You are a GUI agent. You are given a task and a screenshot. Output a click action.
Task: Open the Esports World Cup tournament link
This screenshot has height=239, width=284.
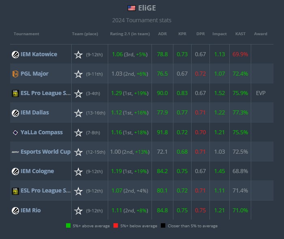(45, 152)
